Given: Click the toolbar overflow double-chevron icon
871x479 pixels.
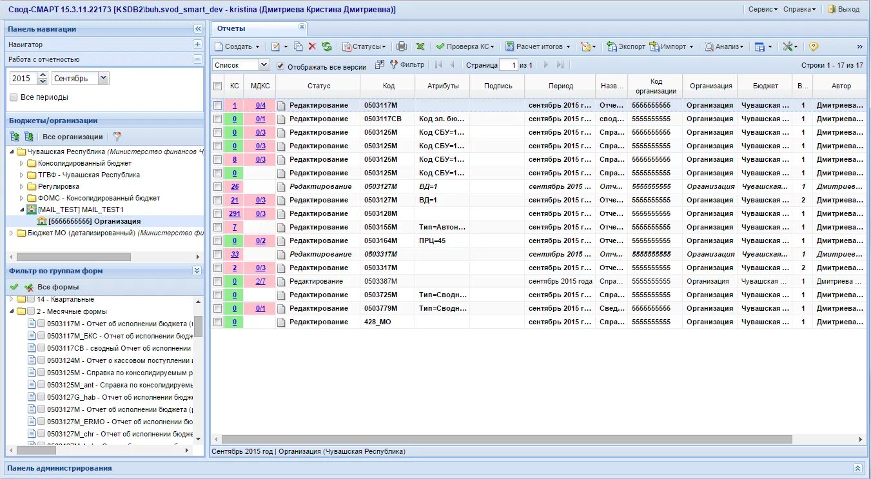Looking at the screenshot, I should click(x=859, y=46).
